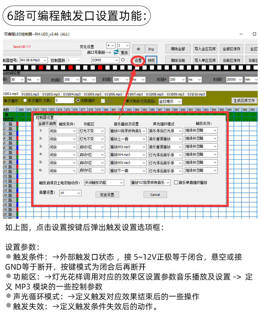Open the 设置 settings button

[x=138, y=60]
